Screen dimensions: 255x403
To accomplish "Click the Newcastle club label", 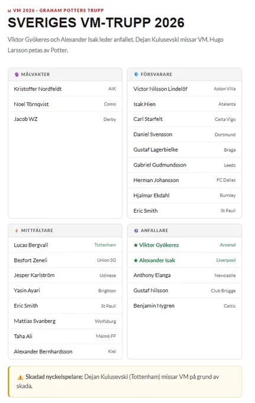I will 225,276.
